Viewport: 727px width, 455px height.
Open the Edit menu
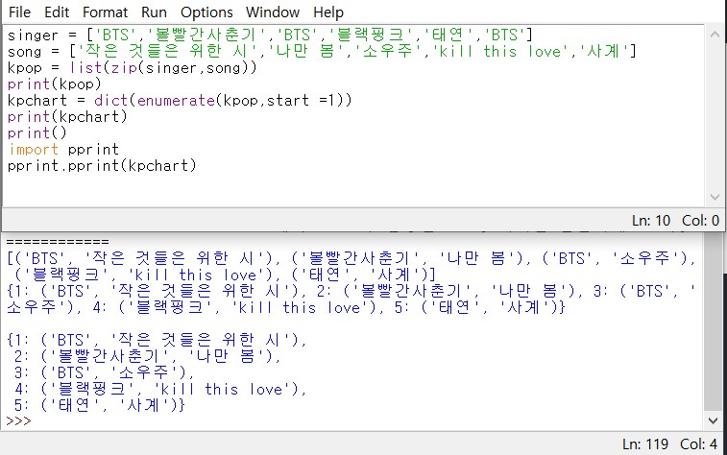pos(57,12)
